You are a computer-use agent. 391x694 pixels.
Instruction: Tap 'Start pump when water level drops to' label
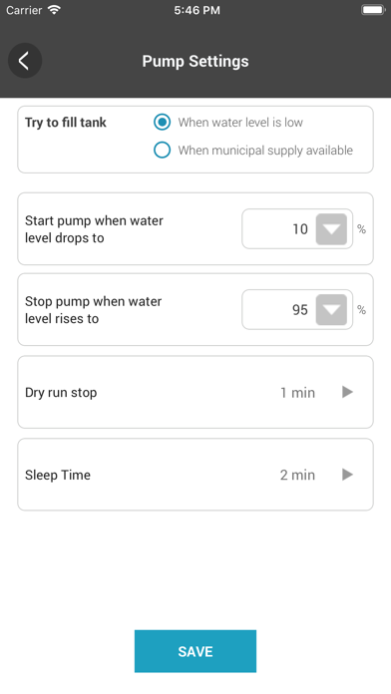95,229
